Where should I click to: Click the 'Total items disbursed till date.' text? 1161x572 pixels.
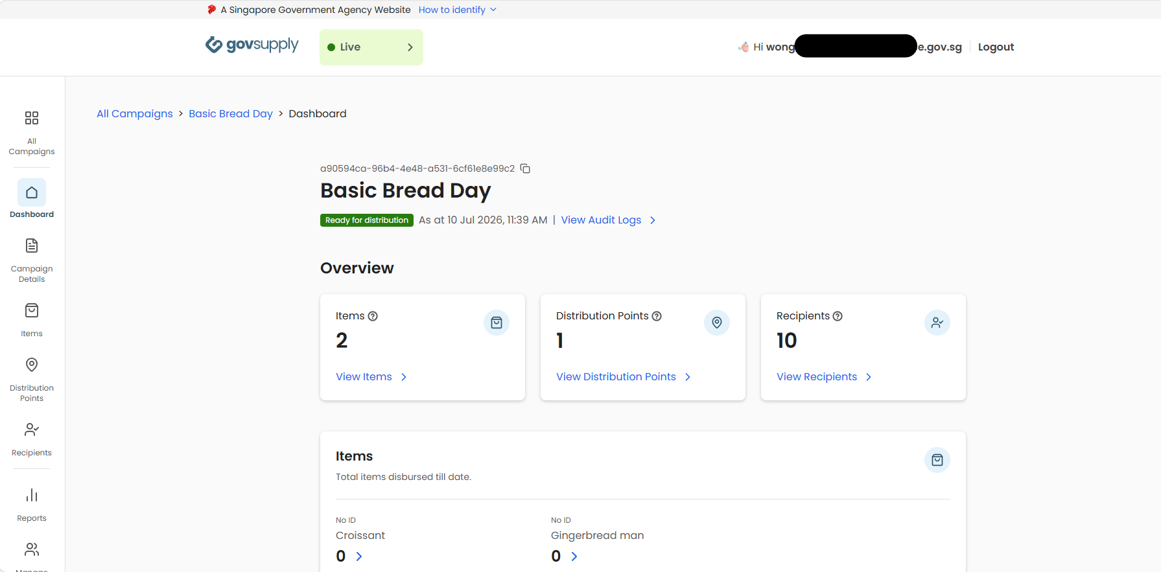pyautogui.click(x=403, y=477)
